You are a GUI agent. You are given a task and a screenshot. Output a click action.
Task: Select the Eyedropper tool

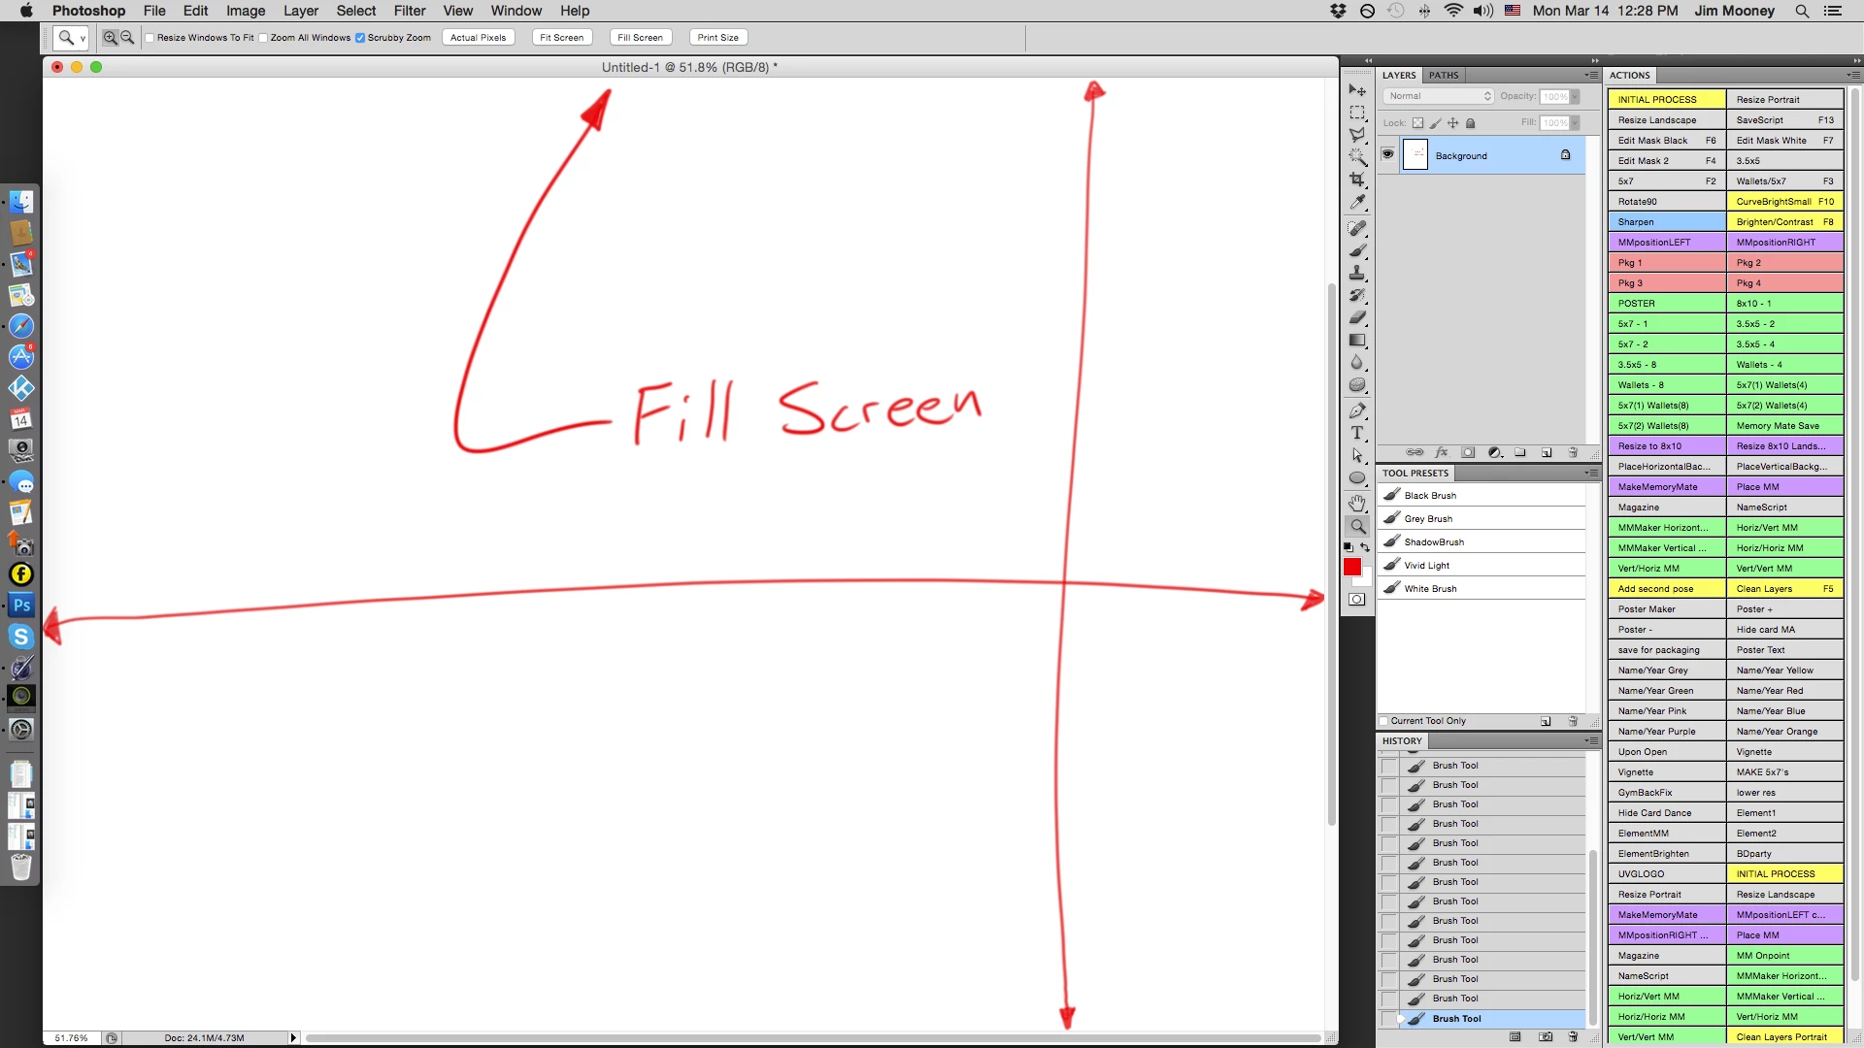click(x=1357, y=202)
